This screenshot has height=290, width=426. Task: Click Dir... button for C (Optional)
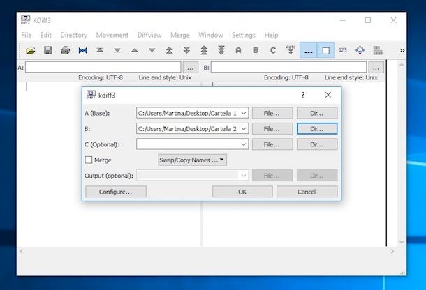point(317,144)
